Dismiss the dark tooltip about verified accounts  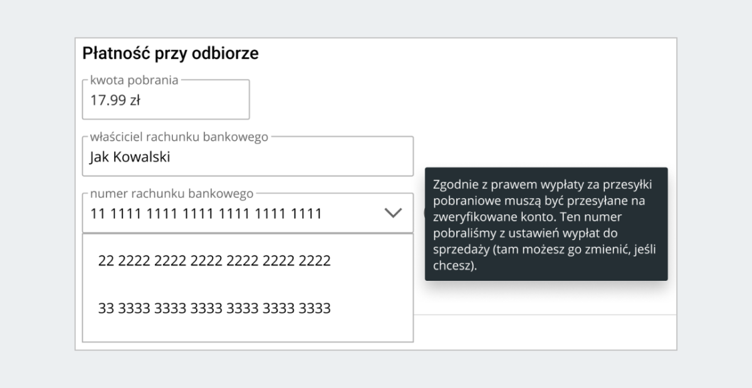546,224
